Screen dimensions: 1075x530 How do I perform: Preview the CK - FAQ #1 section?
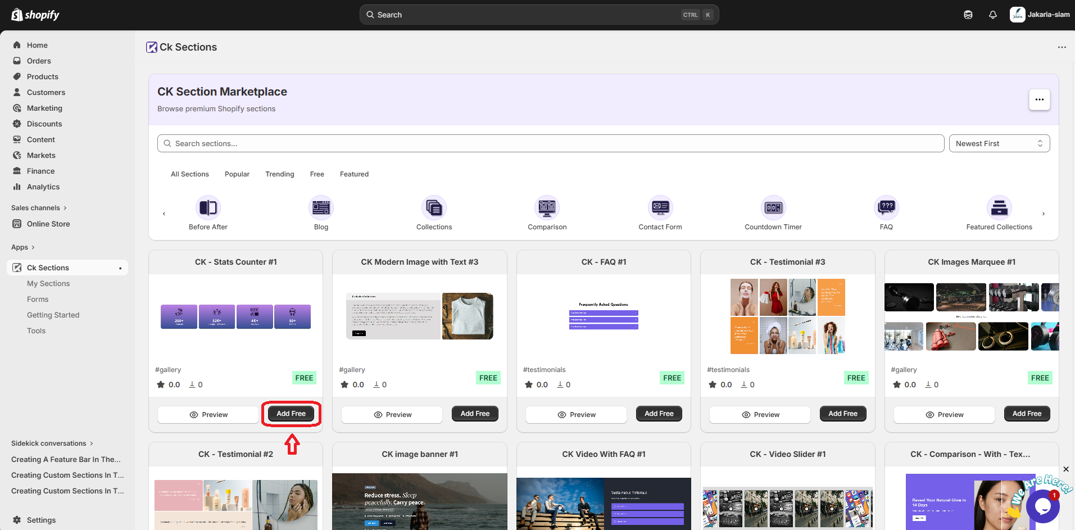(576, 415)
